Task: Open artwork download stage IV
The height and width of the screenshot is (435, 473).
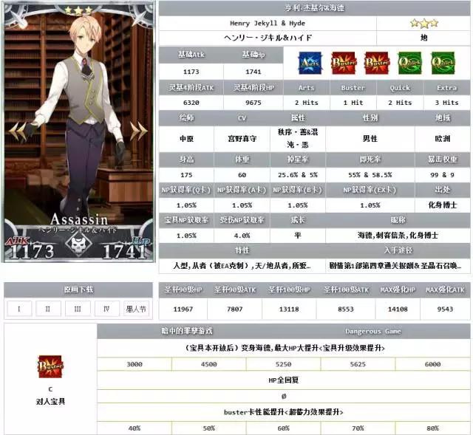Action: [x=106, y=309]
